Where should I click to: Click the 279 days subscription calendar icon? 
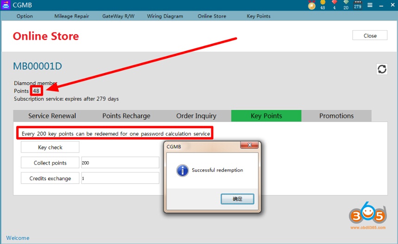358,5
